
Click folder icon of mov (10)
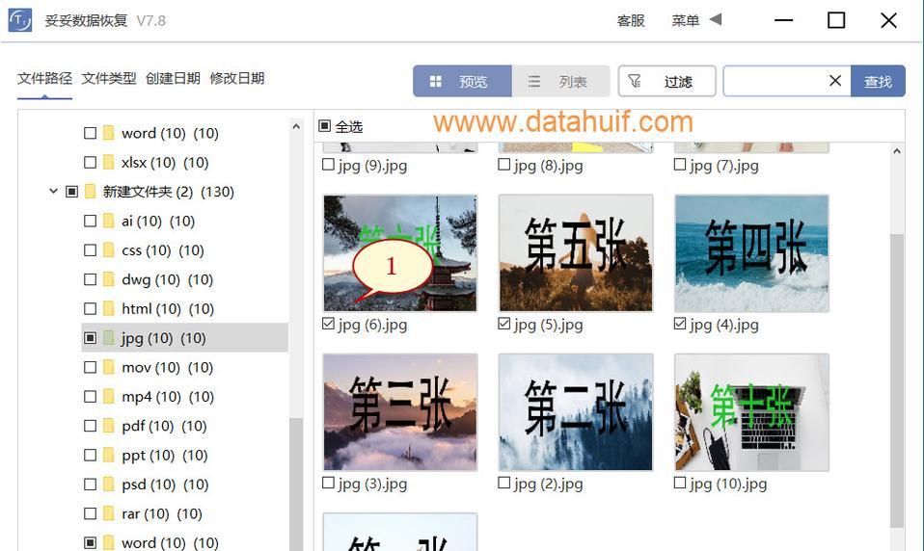[x=108, y=367]
